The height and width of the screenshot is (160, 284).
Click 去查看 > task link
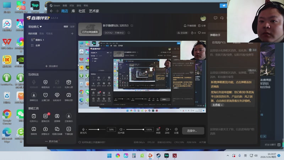pyautogui.click(x=217, y=105)
